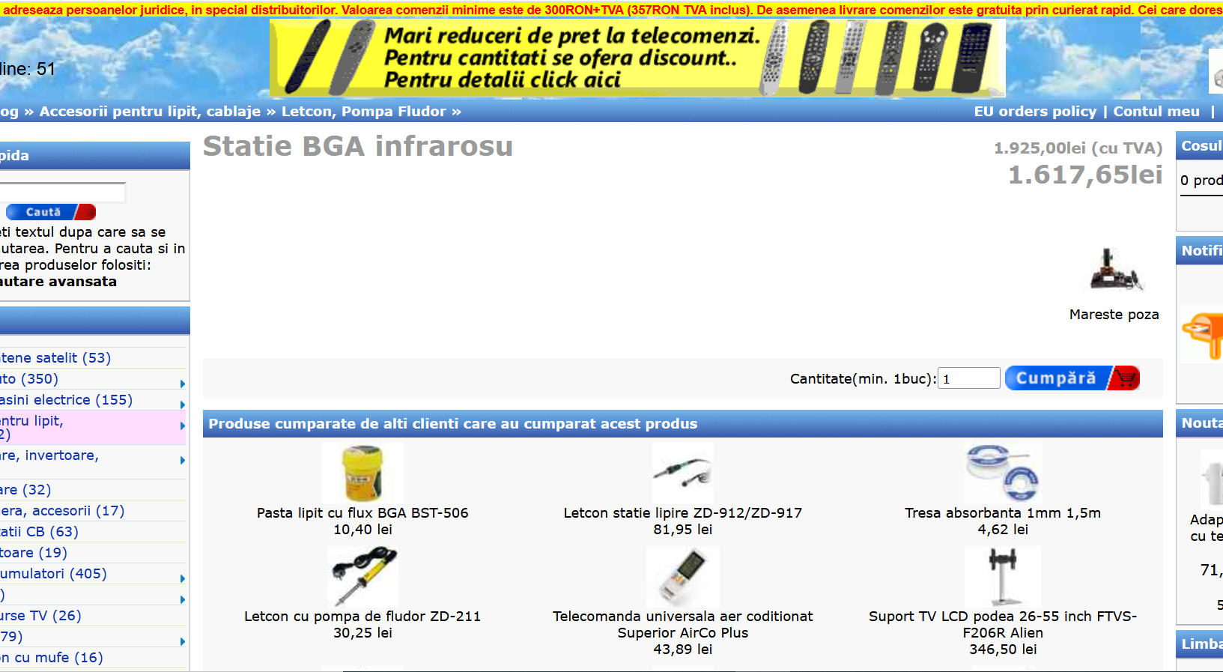Open the satelit (53) category

click(x=55, y=358)
